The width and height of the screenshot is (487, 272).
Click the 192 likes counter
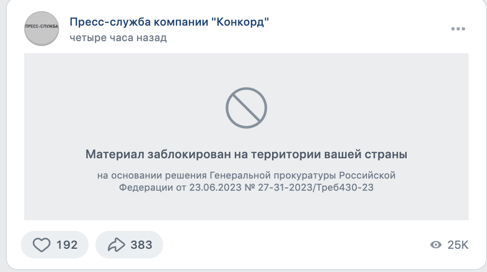[67, 245]
